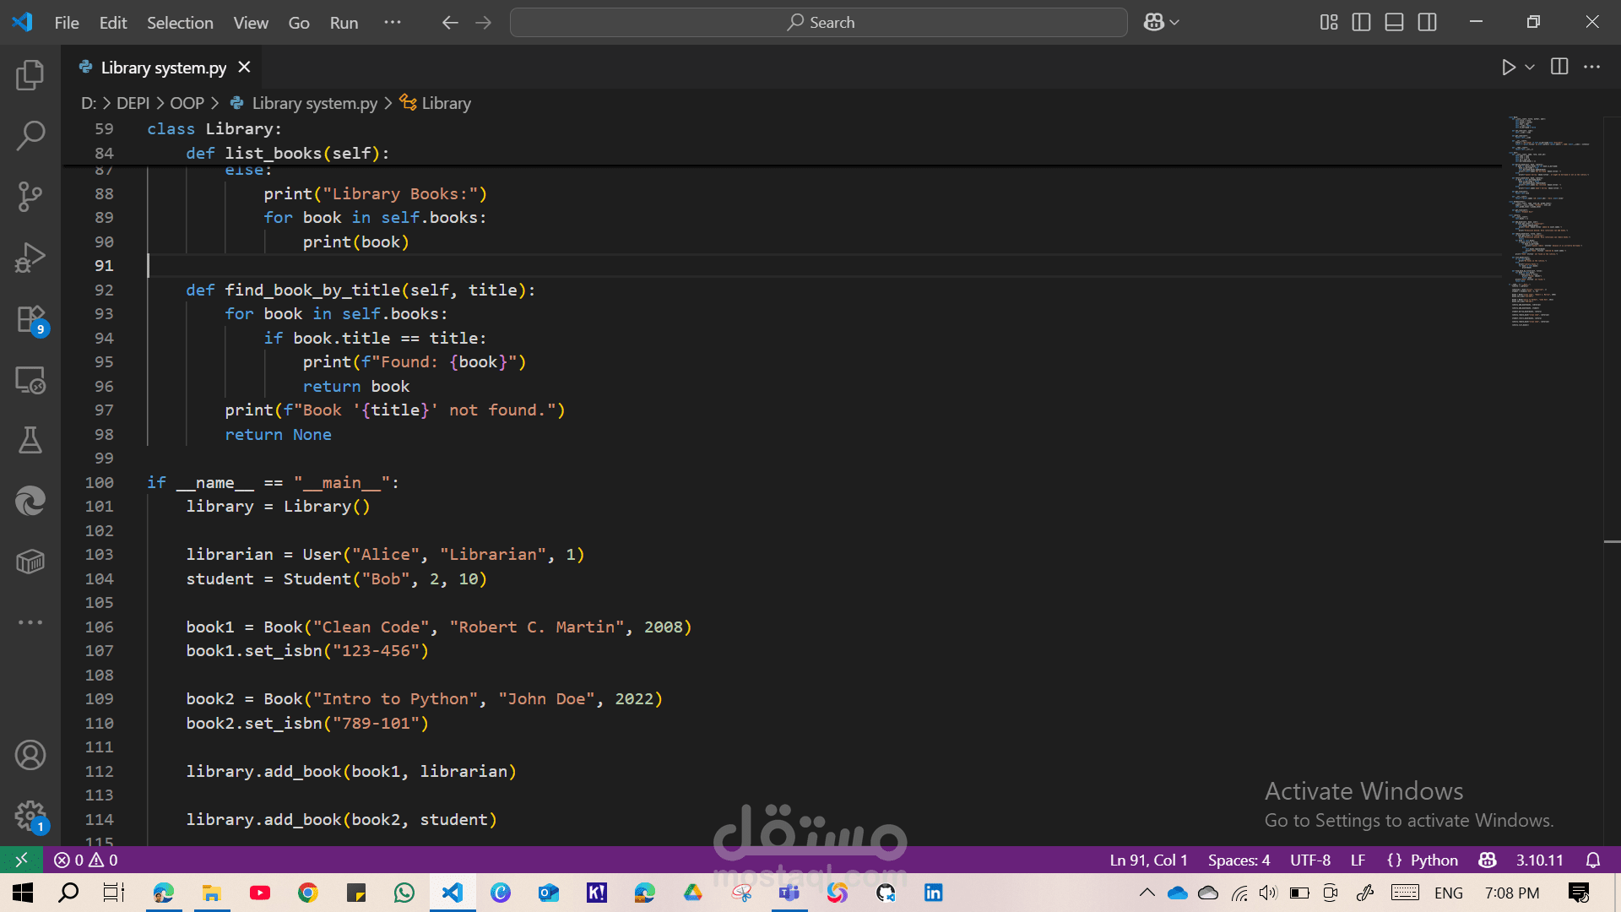Click the command center Search box
This screenshot has height=912, width=1621.
tap(818, 23)
